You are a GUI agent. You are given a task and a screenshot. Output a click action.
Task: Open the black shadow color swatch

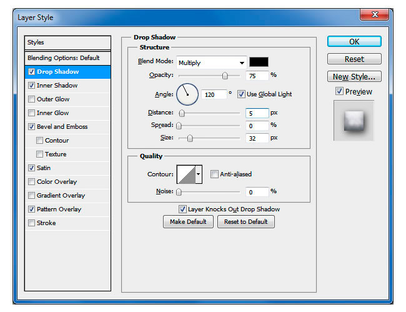(259, 62)
